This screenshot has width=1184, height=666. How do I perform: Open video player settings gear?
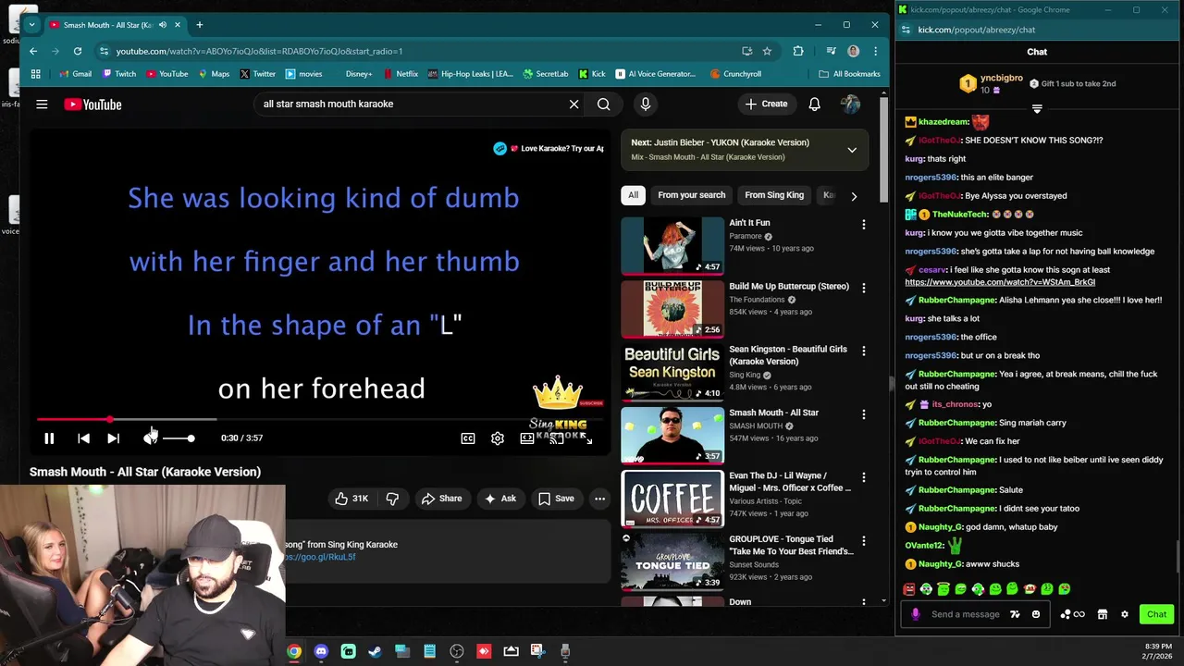pos(498,438)
